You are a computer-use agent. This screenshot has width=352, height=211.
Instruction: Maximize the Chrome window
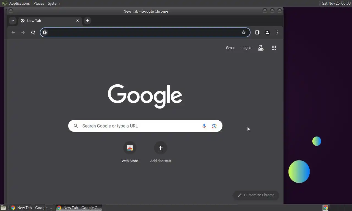(272, 11)
